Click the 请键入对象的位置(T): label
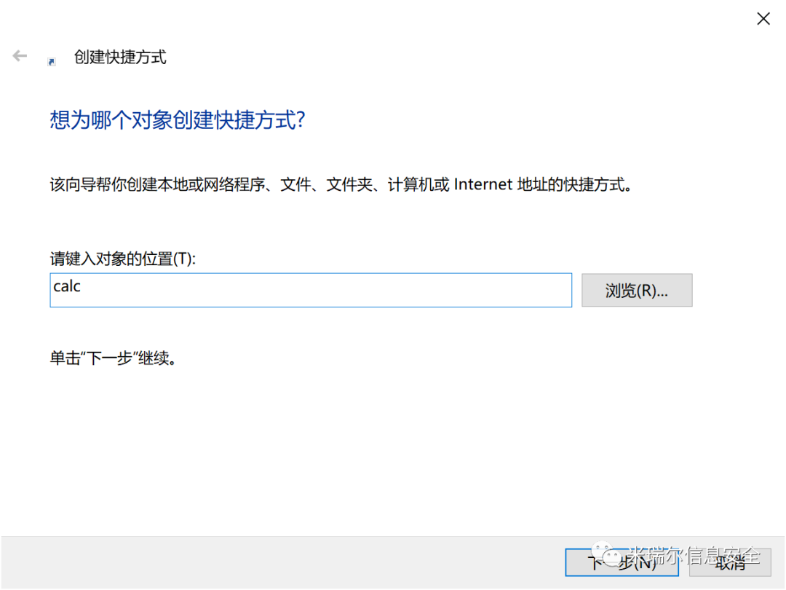The width and height of the screenshot is (786, 590). point(123,259)
